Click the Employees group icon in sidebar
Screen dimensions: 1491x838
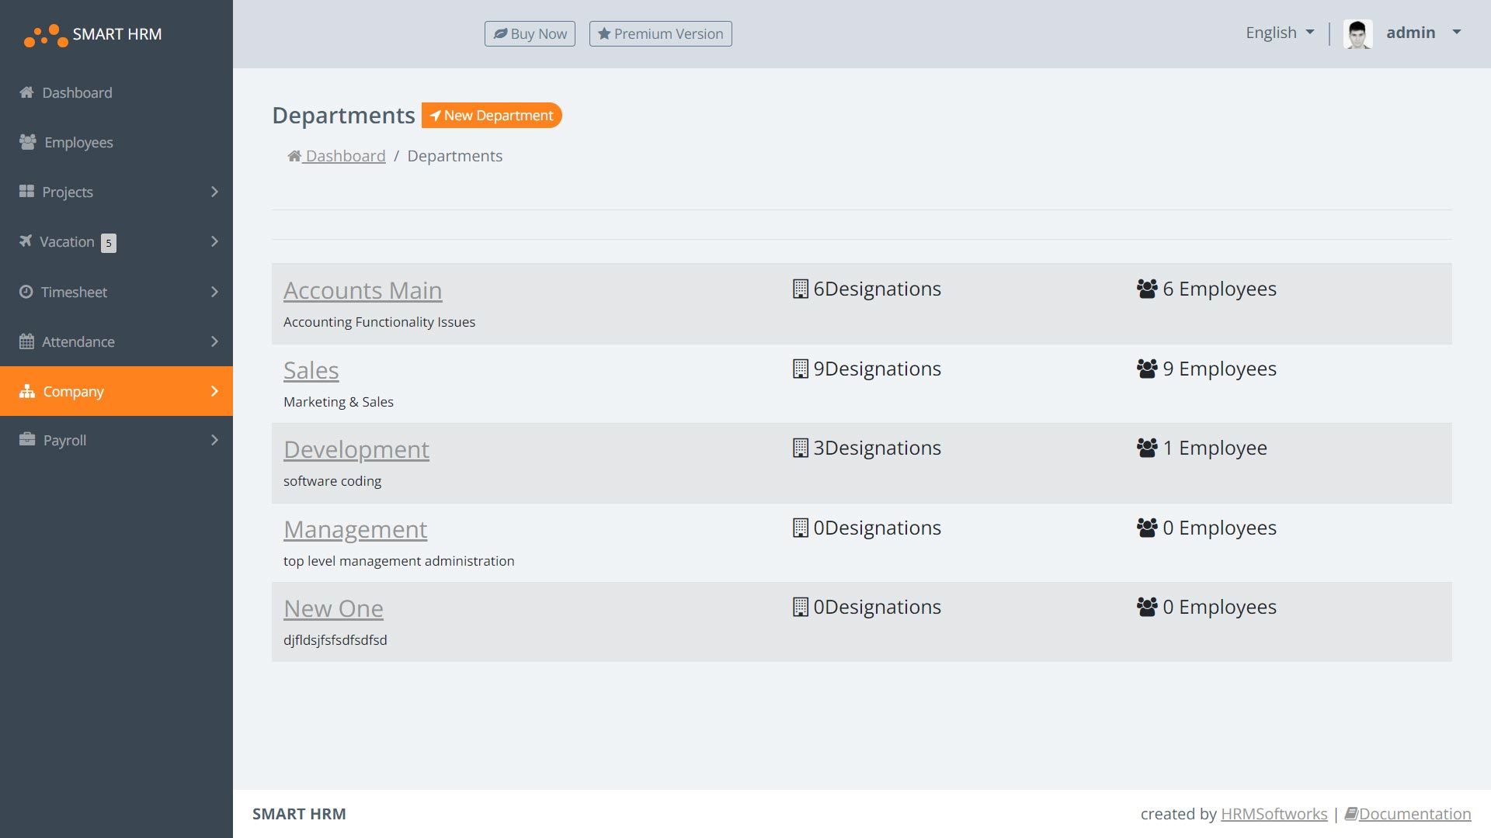[x=28, y=142]
